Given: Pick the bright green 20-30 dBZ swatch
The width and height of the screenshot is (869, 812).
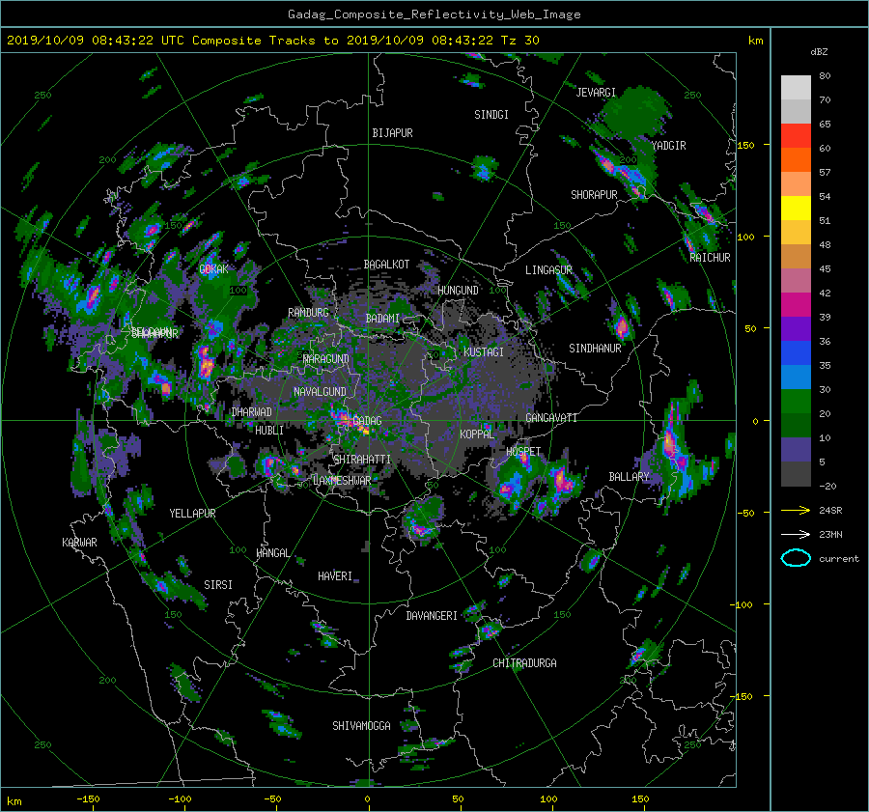Looking at the screenshot, I should (796, 401).
